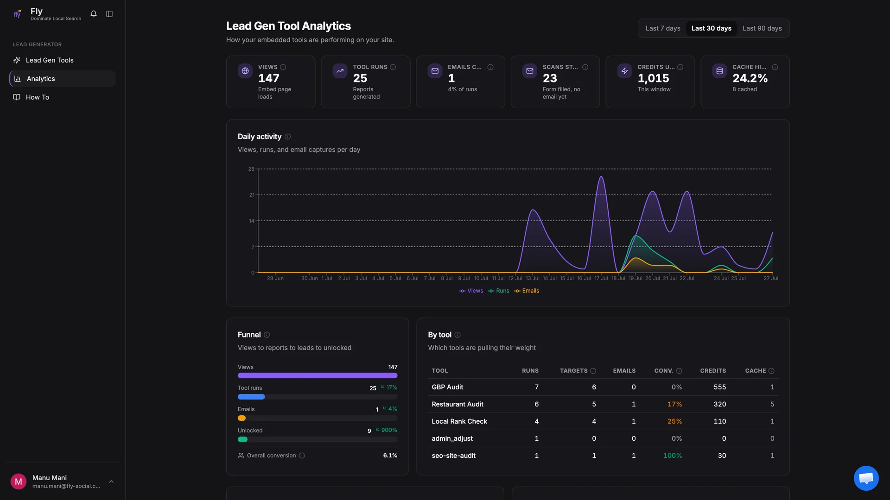Show info for Views card
This screenshot has height=500, width=890.
point(283,67)
